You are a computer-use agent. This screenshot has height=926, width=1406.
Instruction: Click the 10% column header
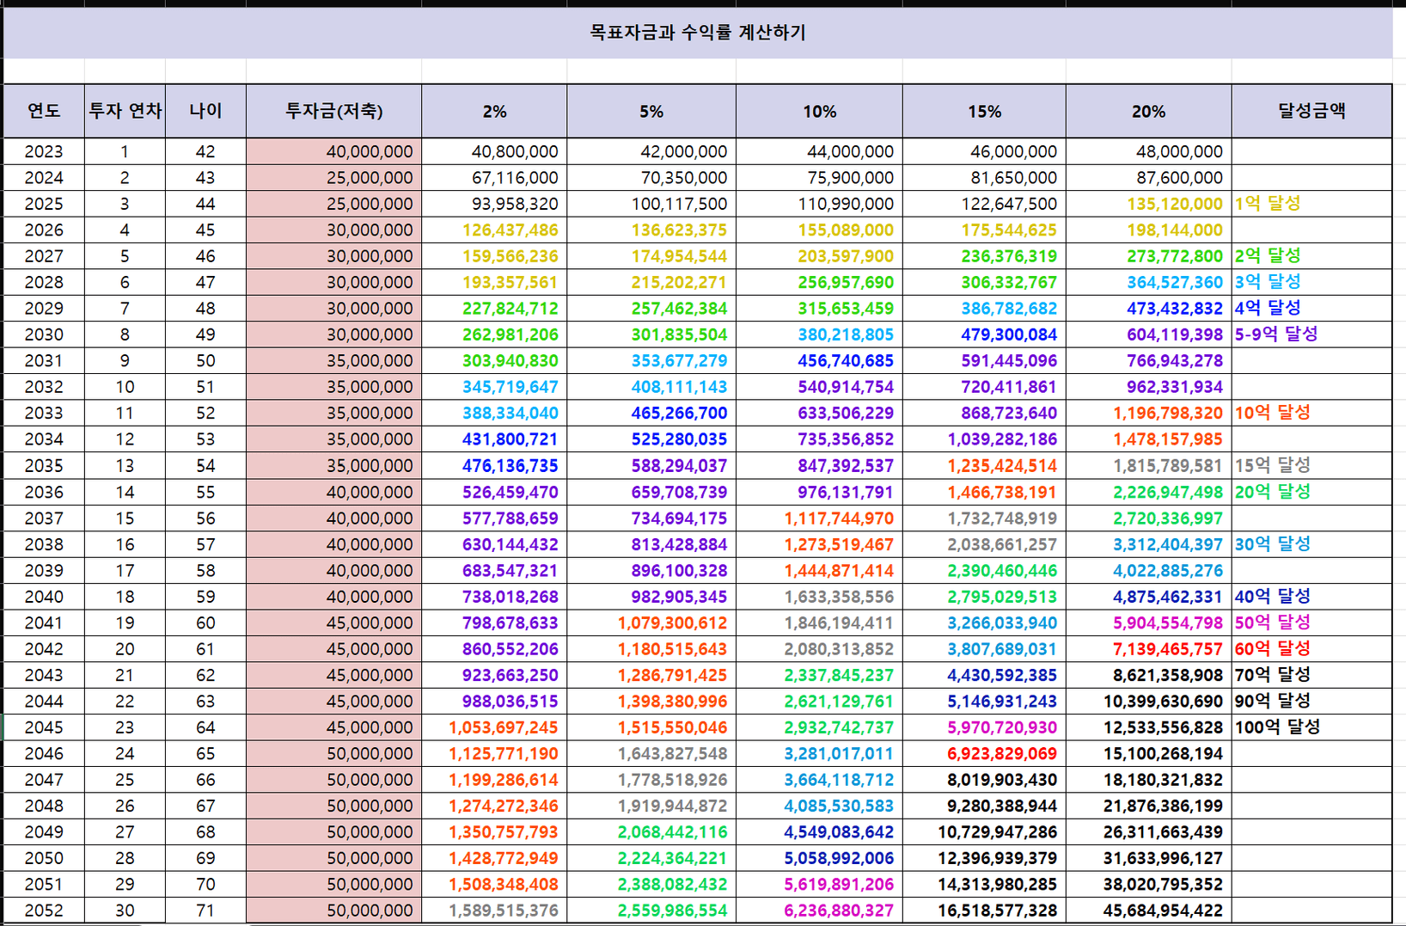(819, 111)
